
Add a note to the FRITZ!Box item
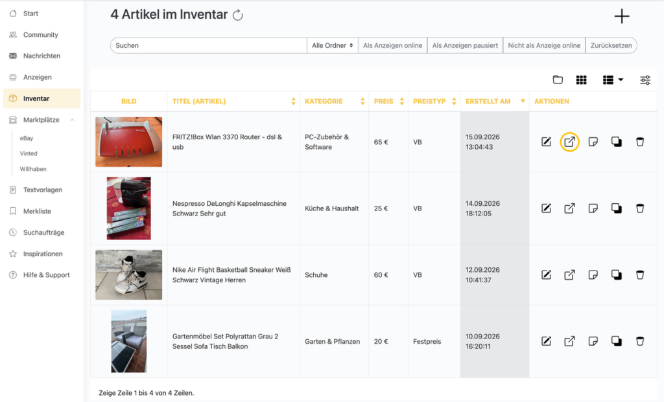click(x=593, y=142)
